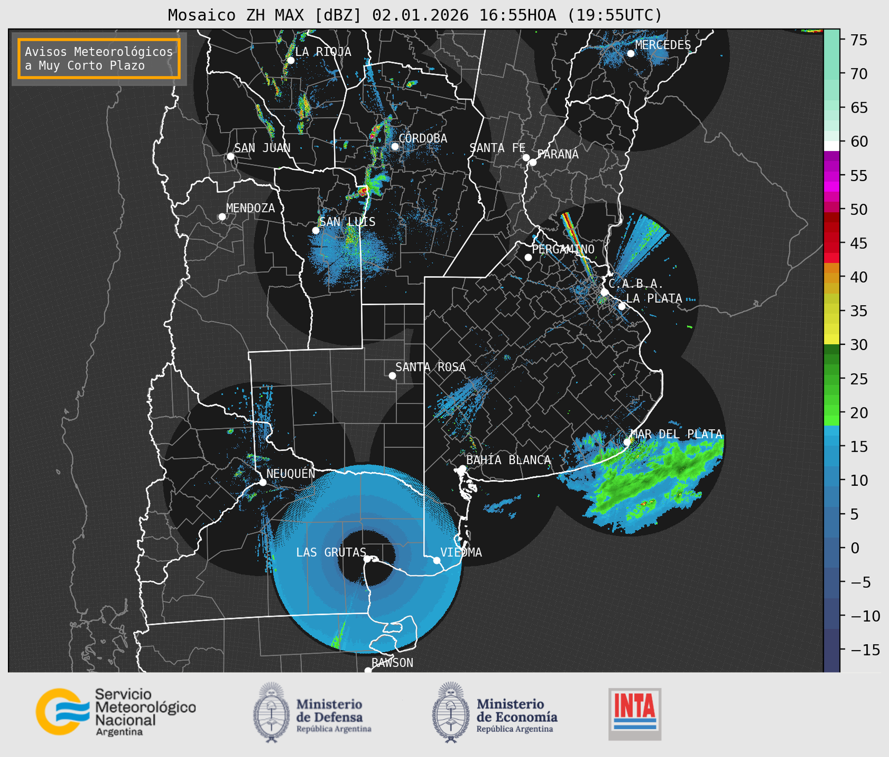Click the SAN LUIS city marker
Screen dimensions: 889x757
point(316,231)
